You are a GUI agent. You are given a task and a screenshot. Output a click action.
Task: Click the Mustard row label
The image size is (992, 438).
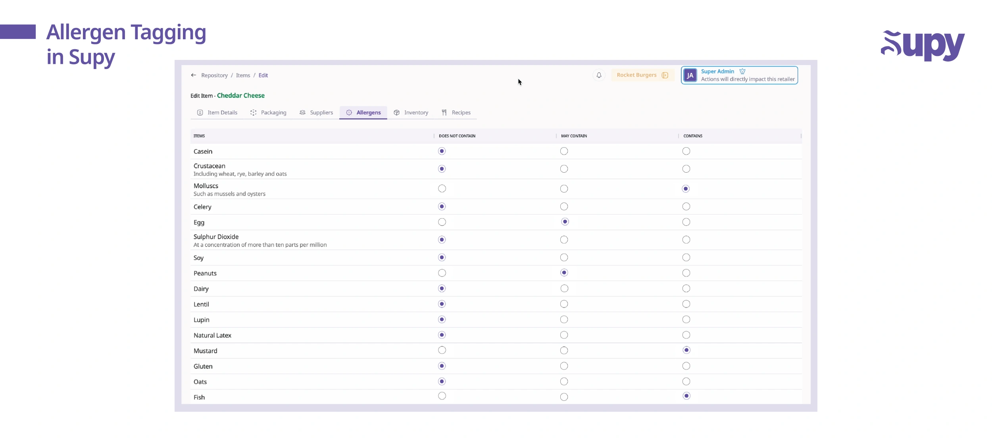(x=206, y=351)
